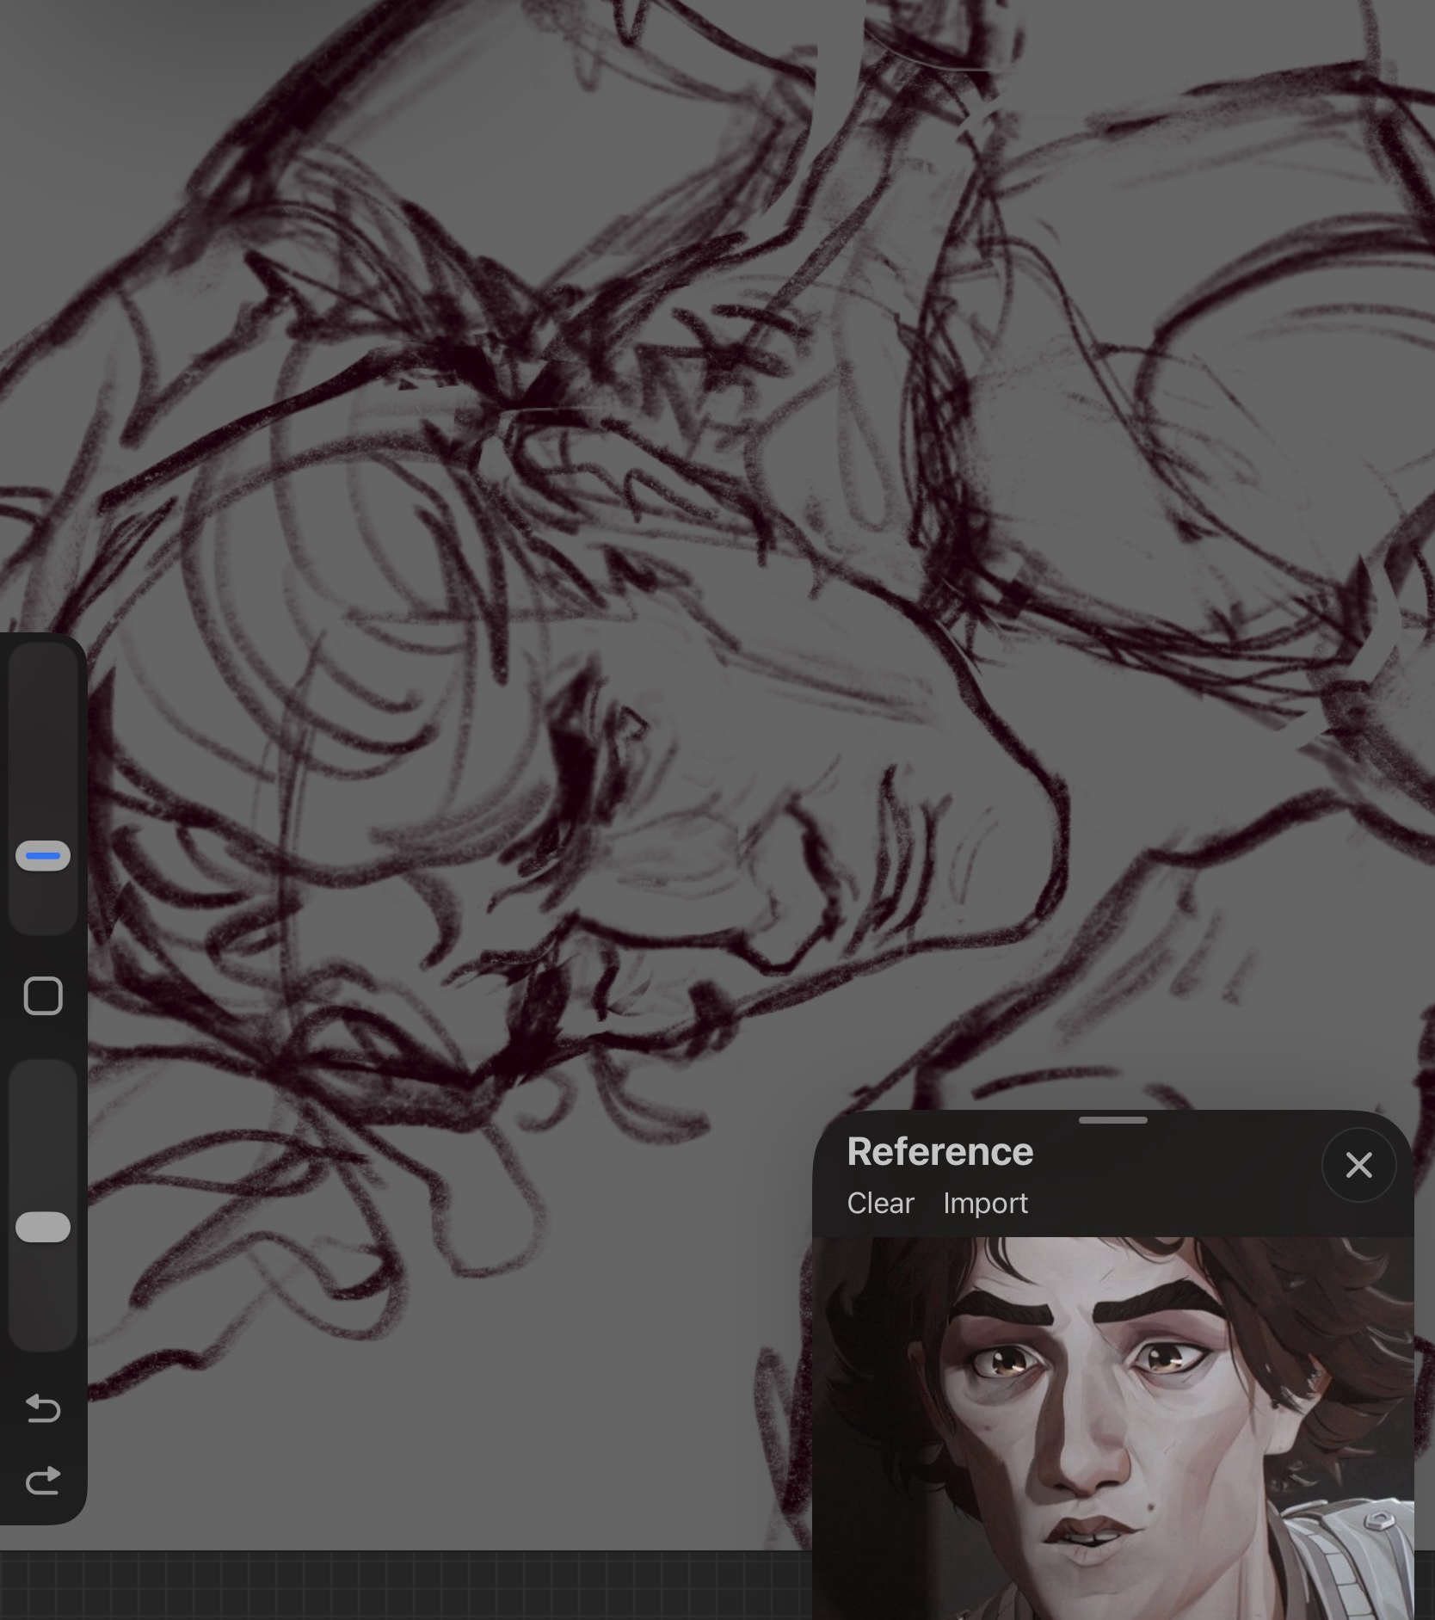The width and height of the screenshot is (1435, 1620).
Task: Select the reference portrait image
Action: [1112, 1428]
